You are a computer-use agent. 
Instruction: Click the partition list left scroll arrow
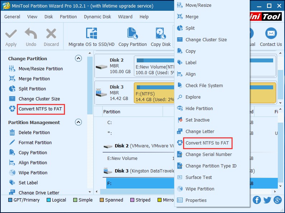97,191
